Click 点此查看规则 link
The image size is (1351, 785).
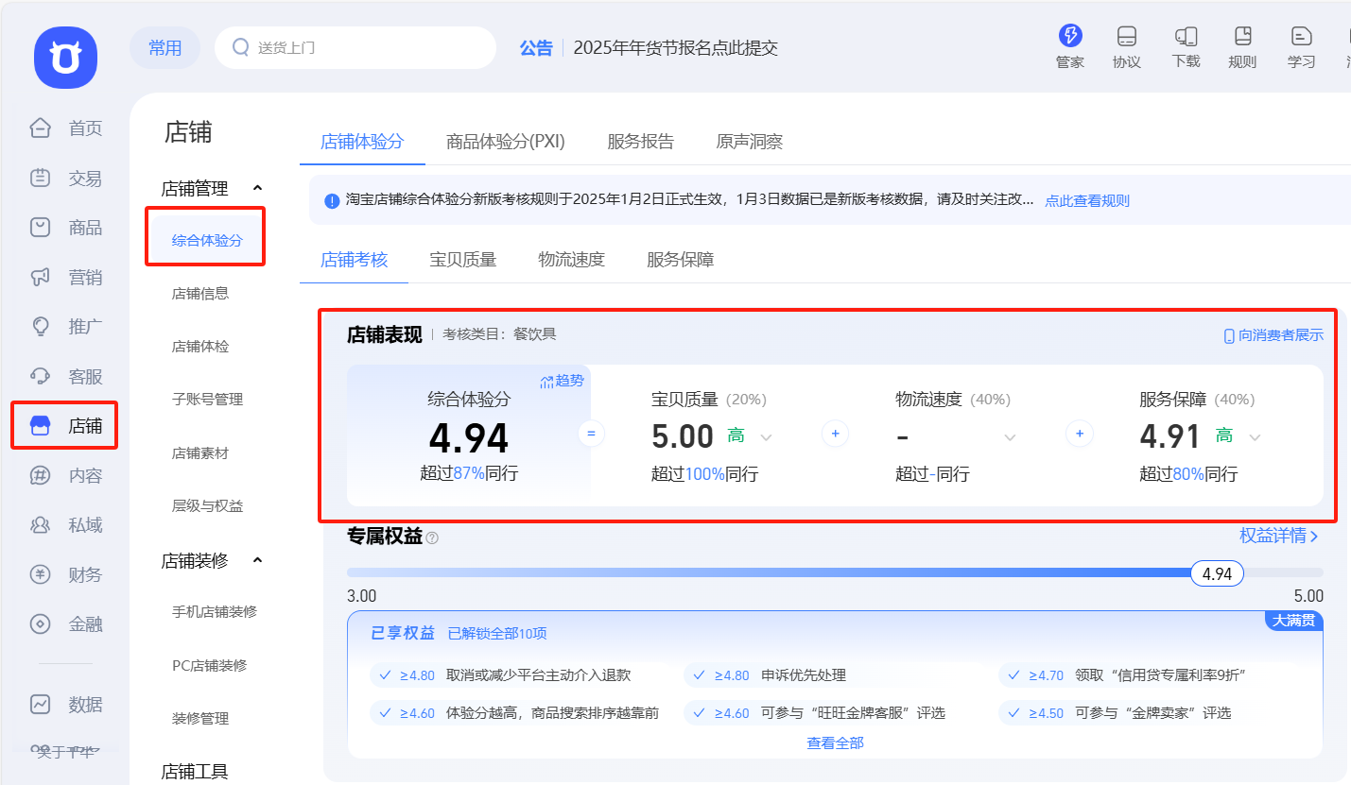[x=1087, y=200]
